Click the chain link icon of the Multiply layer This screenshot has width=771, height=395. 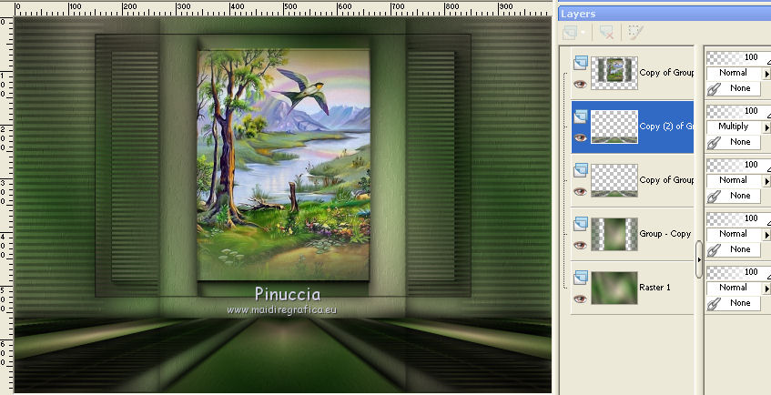(x=714, y=143)
